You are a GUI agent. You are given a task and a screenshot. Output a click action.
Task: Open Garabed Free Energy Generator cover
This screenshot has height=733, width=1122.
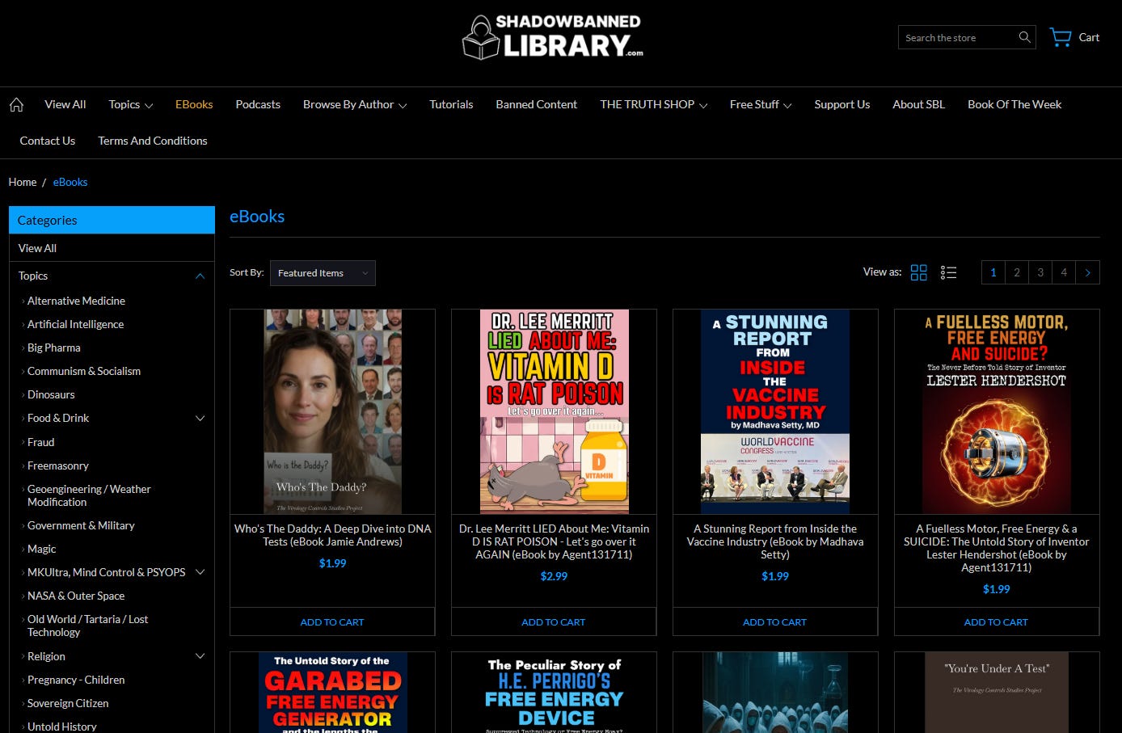[332, 693]
